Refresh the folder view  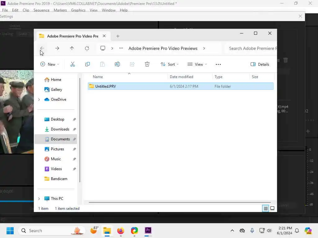[x=87, y=48]
